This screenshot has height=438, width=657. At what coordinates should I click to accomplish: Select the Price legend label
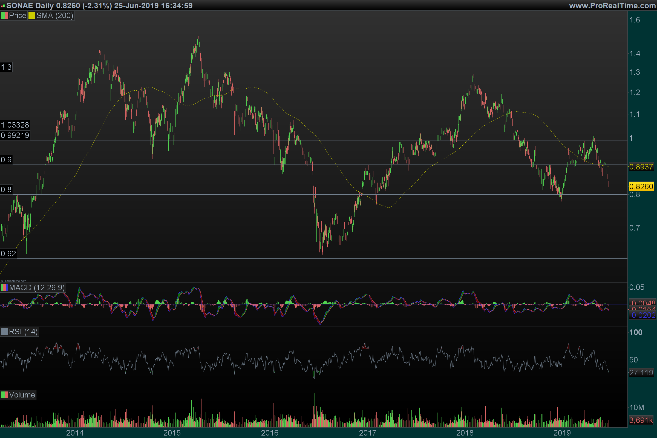point(17,16)
